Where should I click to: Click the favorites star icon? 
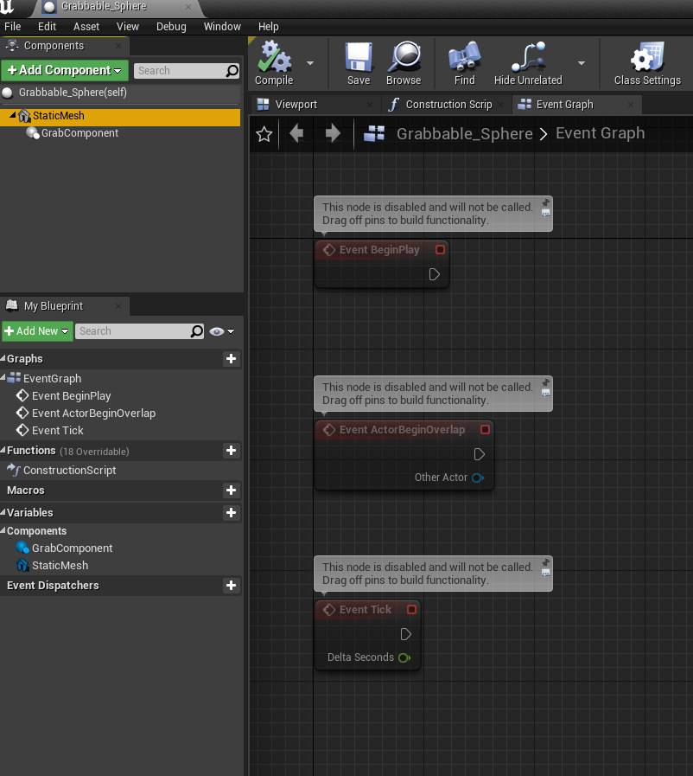coord(264,133)
